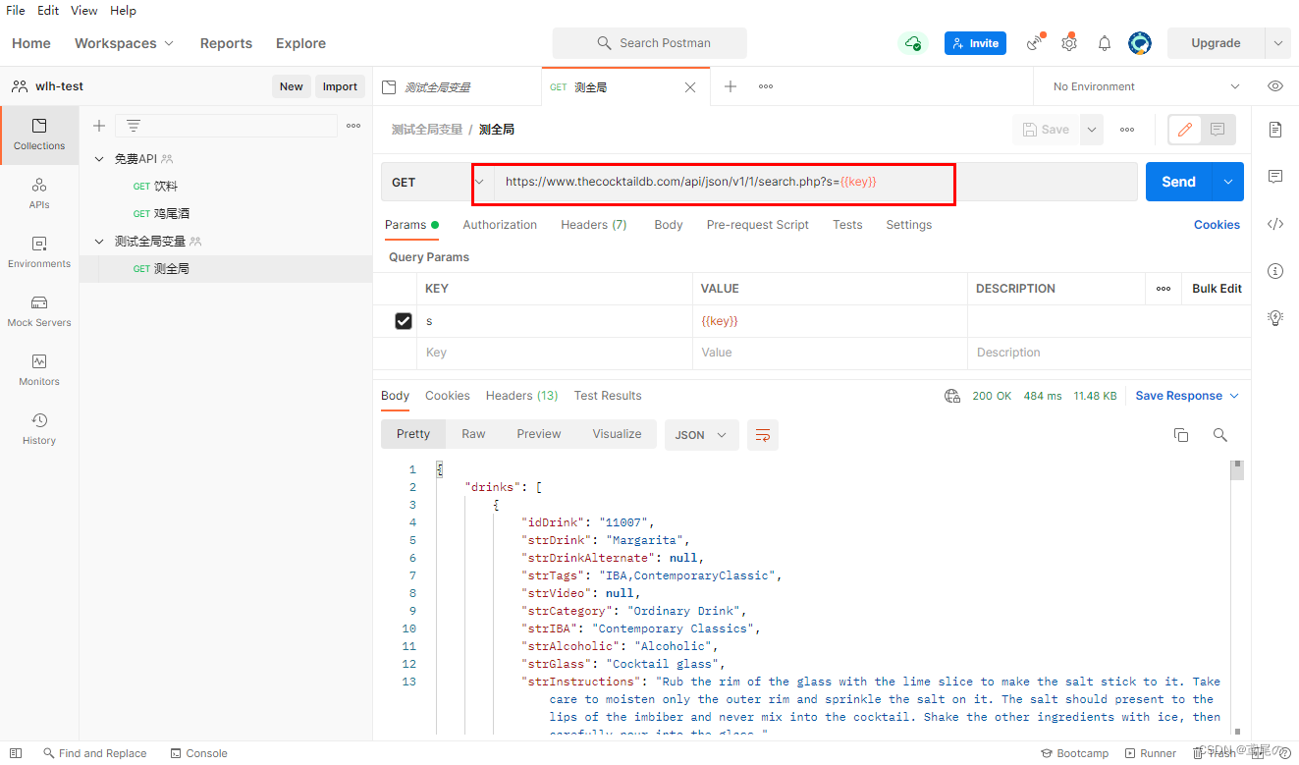Open the Mock Servers sidebar panel
Image resolution: width=1299 pixels, height=765 pixels.
tap(39, 311)
